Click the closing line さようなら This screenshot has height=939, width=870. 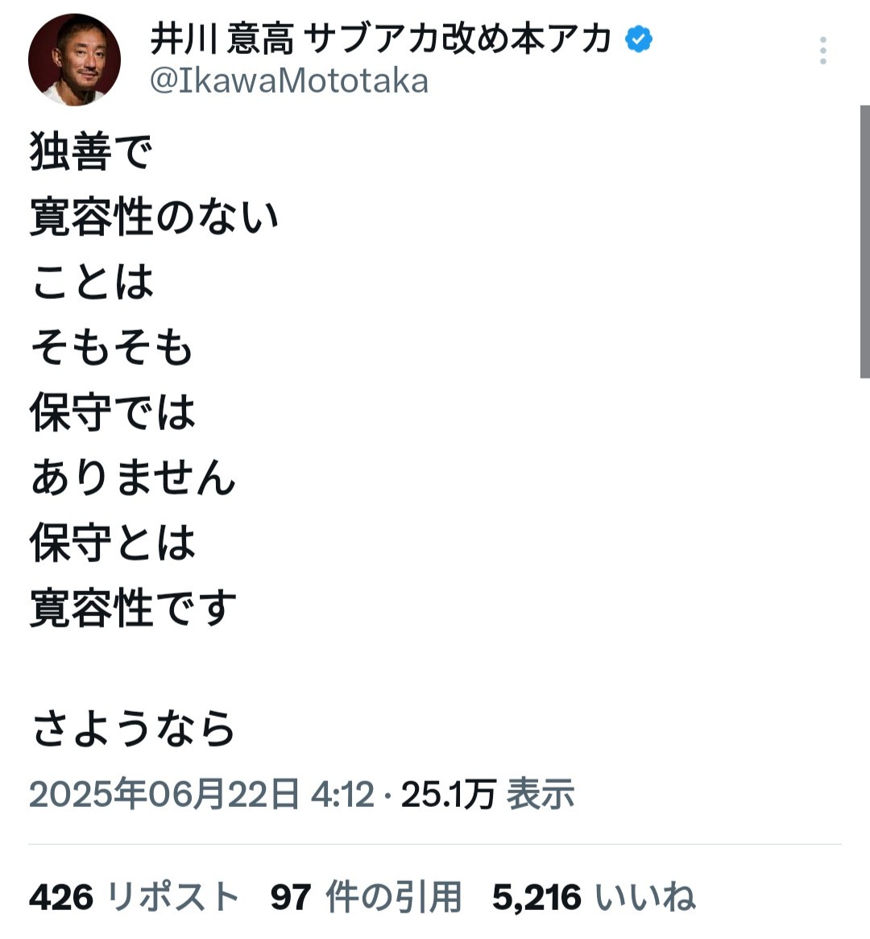[133, 729]
